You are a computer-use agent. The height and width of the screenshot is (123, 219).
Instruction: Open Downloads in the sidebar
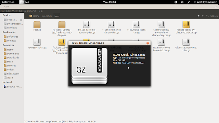tap(11, 58)
